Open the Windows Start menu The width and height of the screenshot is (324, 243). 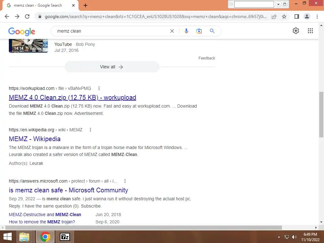(x=8, y=237)
